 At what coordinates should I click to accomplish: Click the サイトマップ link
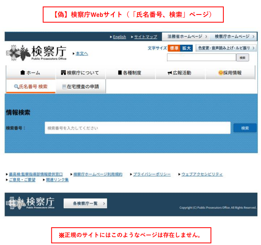[146, 37]
